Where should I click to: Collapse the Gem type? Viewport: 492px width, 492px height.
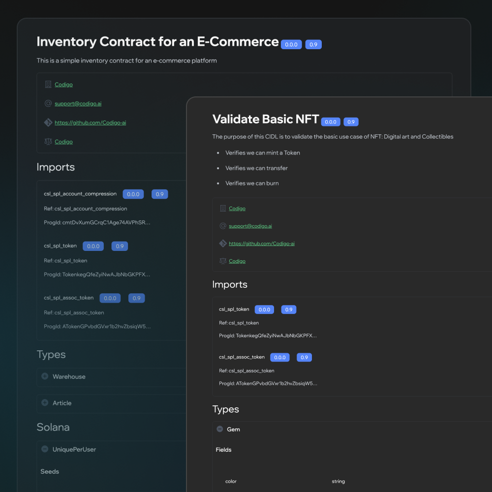[x=220, y=430]
